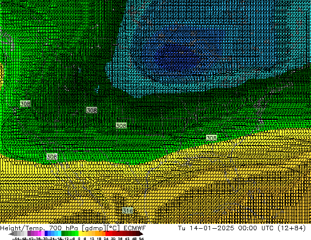This screenshot has width=311, height=240.
Task: Click the -54 value at the legend's start
Action: [x=16, y=239]
